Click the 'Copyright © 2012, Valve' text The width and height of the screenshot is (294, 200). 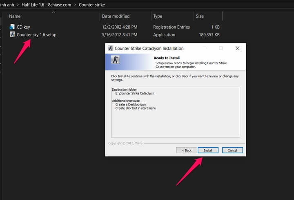pyautogui.click(x=125, y=143)
